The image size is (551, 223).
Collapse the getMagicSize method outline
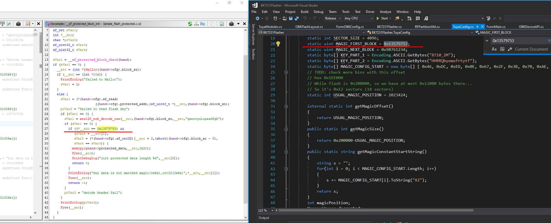pyautogui.click(x=286, y=129)
